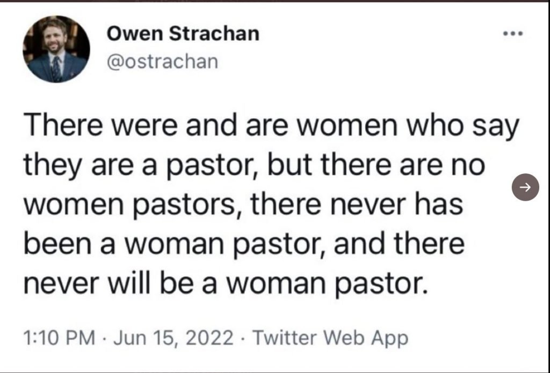Viewport: 550px width, 373px height.
Task: Click the Jun 15, 2022 date
Action: click(x=173, y=338)
